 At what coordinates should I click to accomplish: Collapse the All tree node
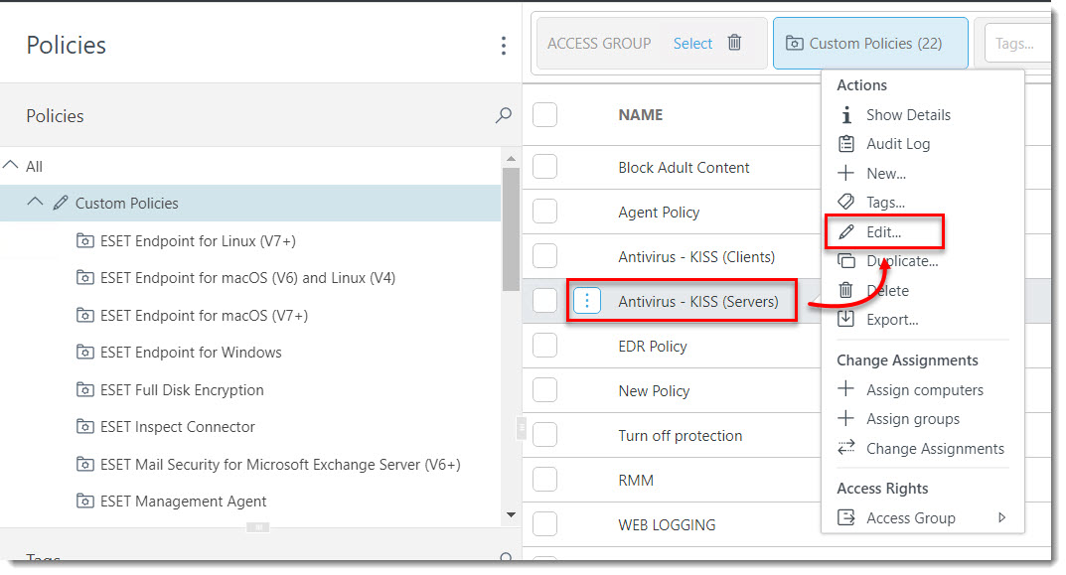(10, 165)
